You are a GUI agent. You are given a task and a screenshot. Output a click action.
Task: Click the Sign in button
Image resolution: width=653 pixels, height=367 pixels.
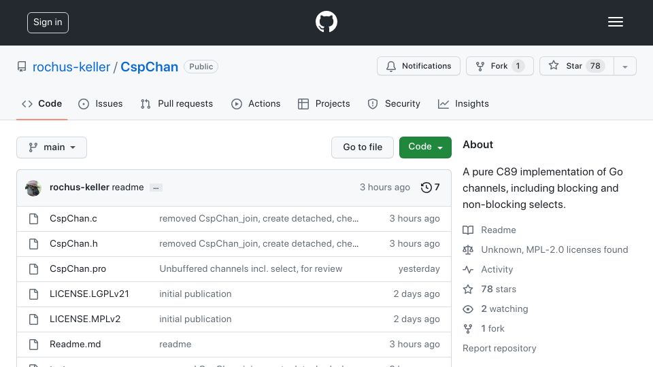pyautogui.click(x=48, y=22)
